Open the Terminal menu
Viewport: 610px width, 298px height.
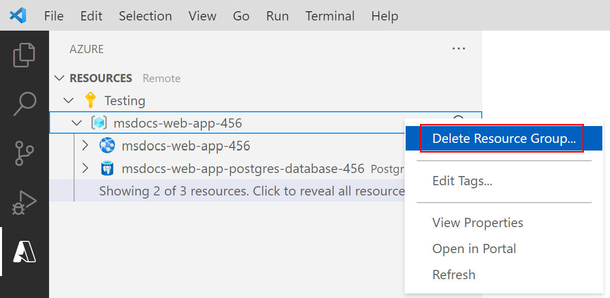point(330,16)
